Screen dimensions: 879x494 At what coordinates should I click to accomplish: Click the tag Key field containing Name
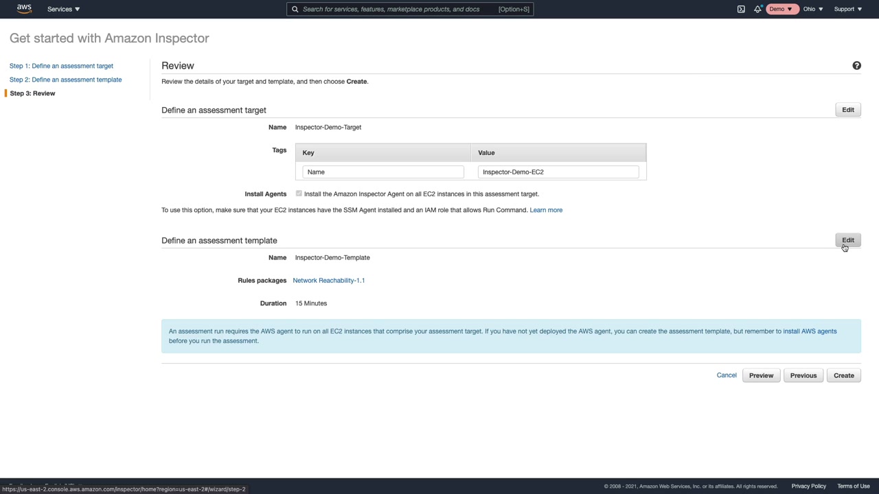[x=383, y=172]
